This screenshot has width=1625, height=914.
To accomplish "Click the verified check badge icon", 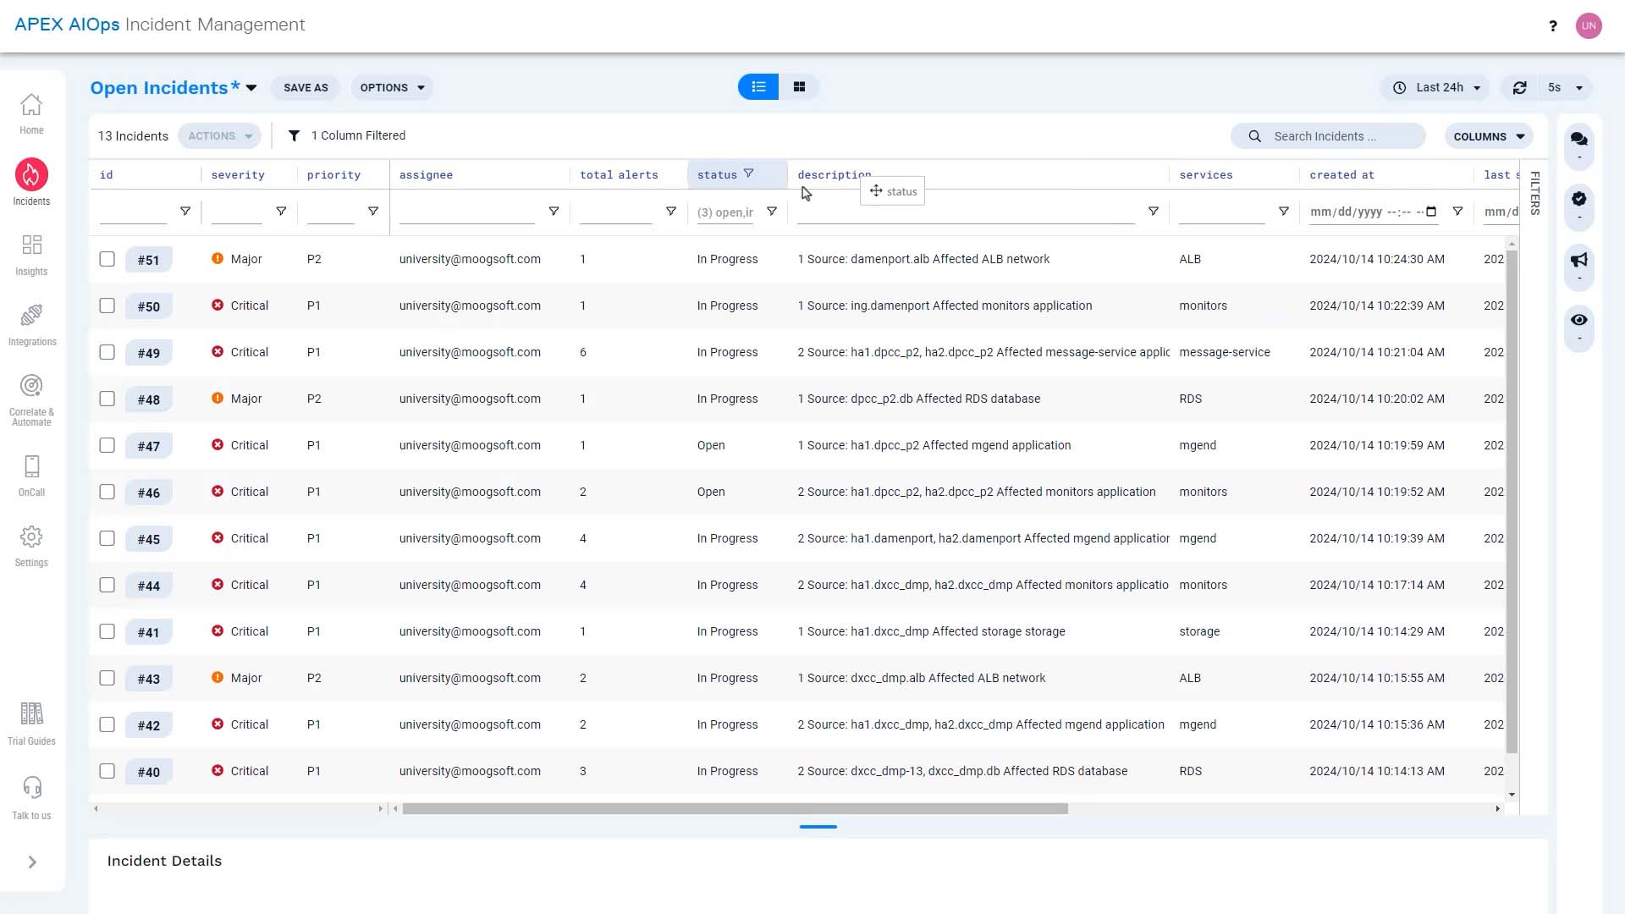I will pyautogui.click(x=1578, y=199).
